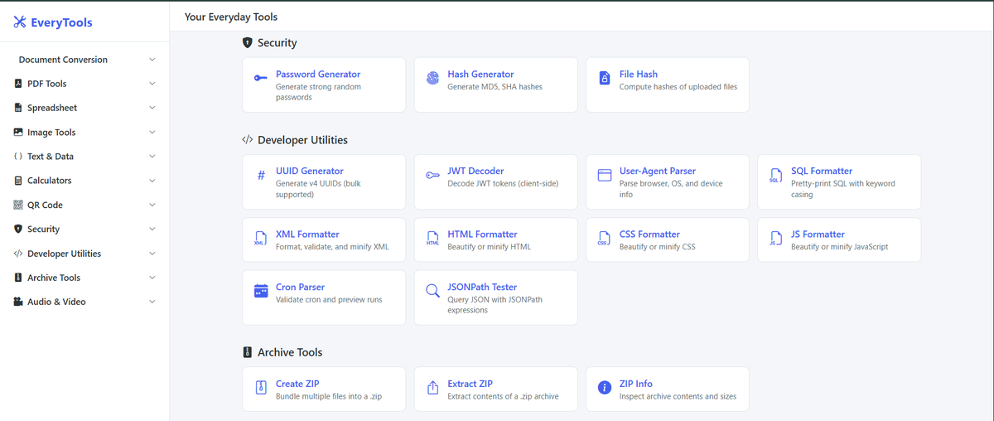The height and width of the screenshot is (421, 994).
Task: Open the JWT Decoder link
Action: pos(475,171)
